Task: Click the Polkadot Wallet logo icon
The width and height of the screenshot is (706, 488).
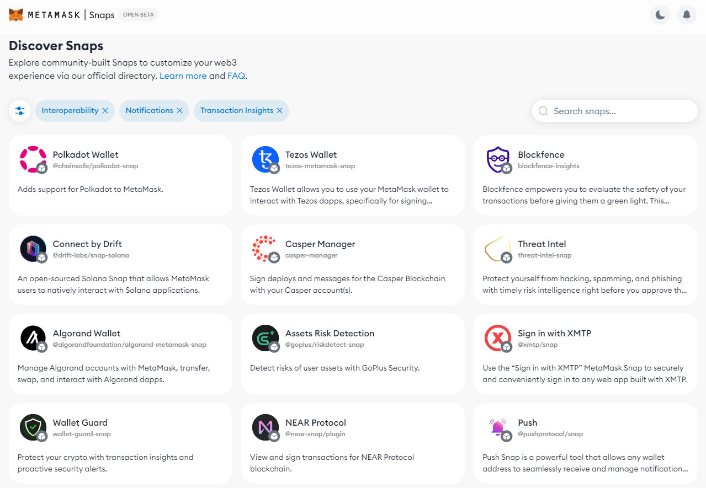Action: pyautogui.click(x=33, y=159)
